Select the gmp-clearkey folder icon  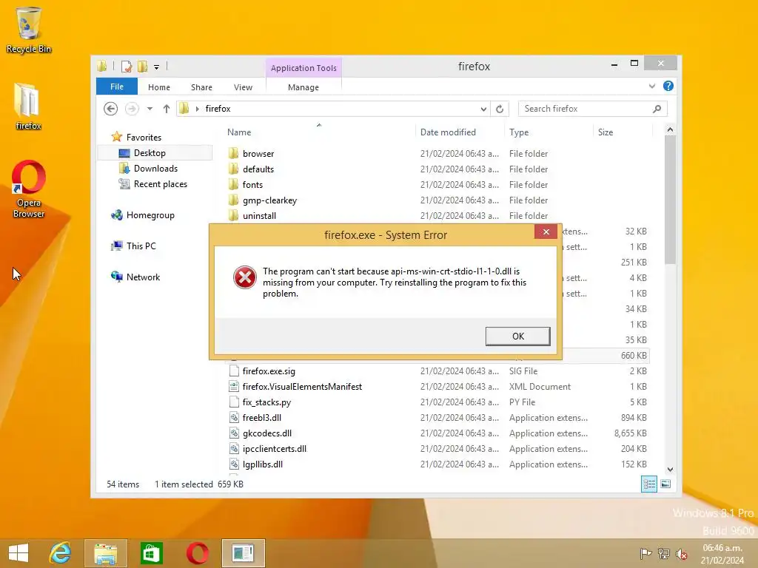click(233, 200)
